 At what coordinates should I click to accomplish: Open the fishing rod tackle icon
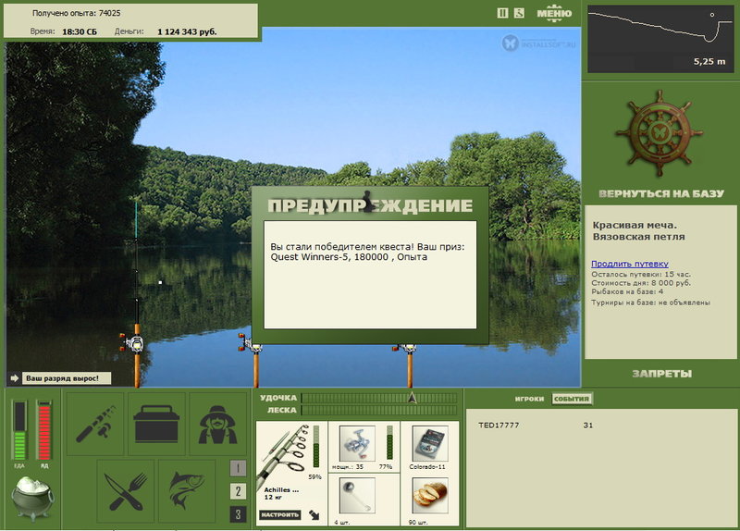[x=95, y=424]
